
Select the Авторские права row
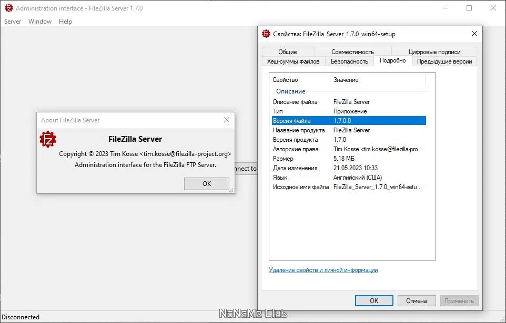[x=349, y=149]
